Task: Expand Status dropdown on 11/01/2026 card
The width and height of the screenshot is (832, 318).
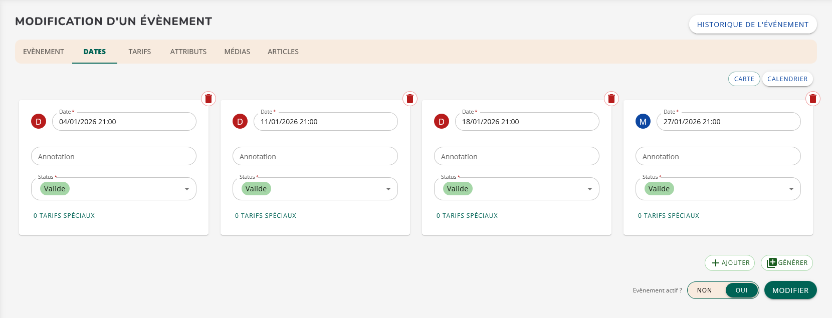Action: point(388,189)
